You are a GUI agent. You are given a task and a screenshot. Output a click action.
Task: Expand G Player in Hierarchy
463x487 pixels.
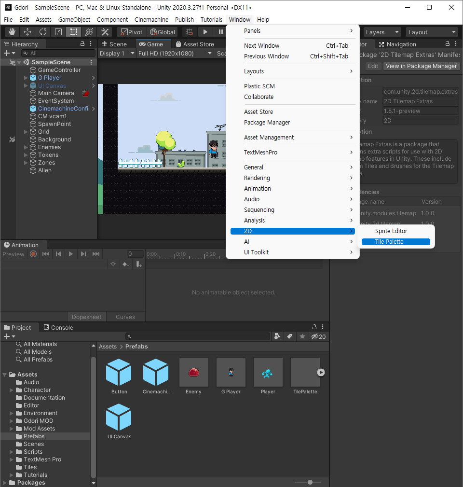[x=26, y=78]
